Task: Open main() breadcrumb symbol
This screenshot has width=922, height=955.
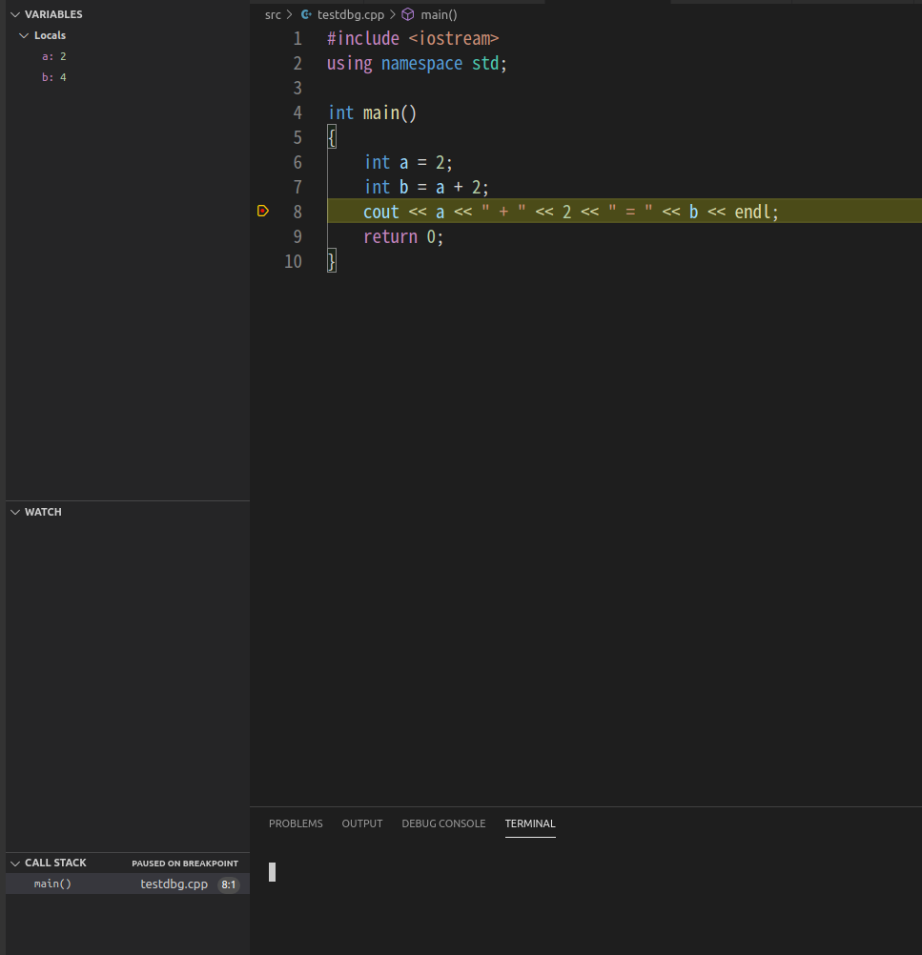Action: [x=439, y=14]
